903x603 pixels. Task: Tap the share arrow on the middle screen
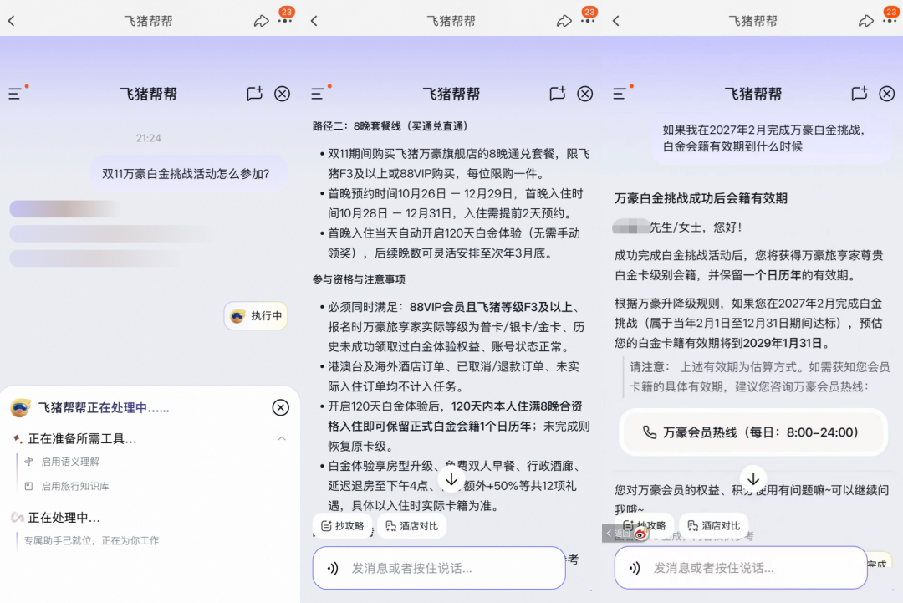tap(564, 21)
